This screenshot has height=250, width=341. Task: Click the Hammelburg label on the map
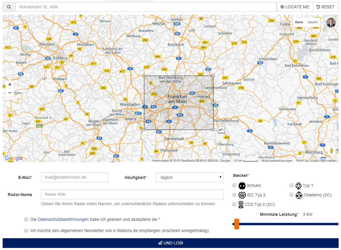coord(307,98)
